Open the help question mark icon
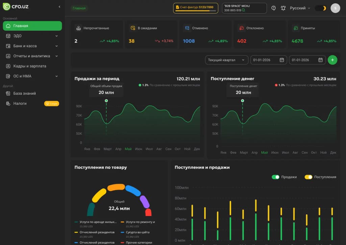Screen dimensions: 346x245 tap(274, 8)
